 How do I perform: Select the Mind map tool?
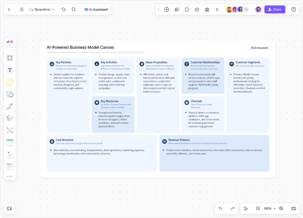coord(10,130)
